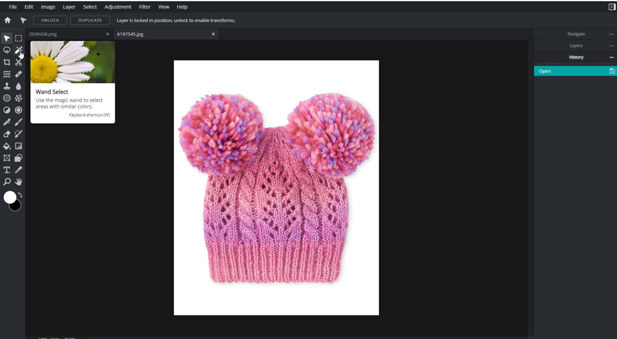Select the Clone stamp tool
This screenshot has width=617, height=339.
click(7, 86)
